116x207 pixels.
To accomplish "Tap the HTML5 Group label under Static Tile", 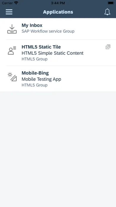I will point(35,59).
